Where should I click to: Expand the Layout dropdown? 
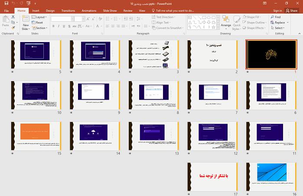40,17
